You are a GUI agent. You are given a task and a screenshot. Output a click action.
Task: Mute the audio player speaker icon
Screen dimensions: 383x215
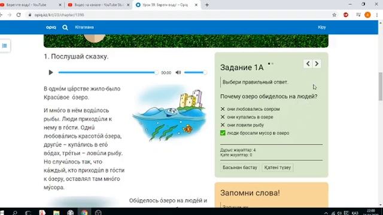(178, 72)
